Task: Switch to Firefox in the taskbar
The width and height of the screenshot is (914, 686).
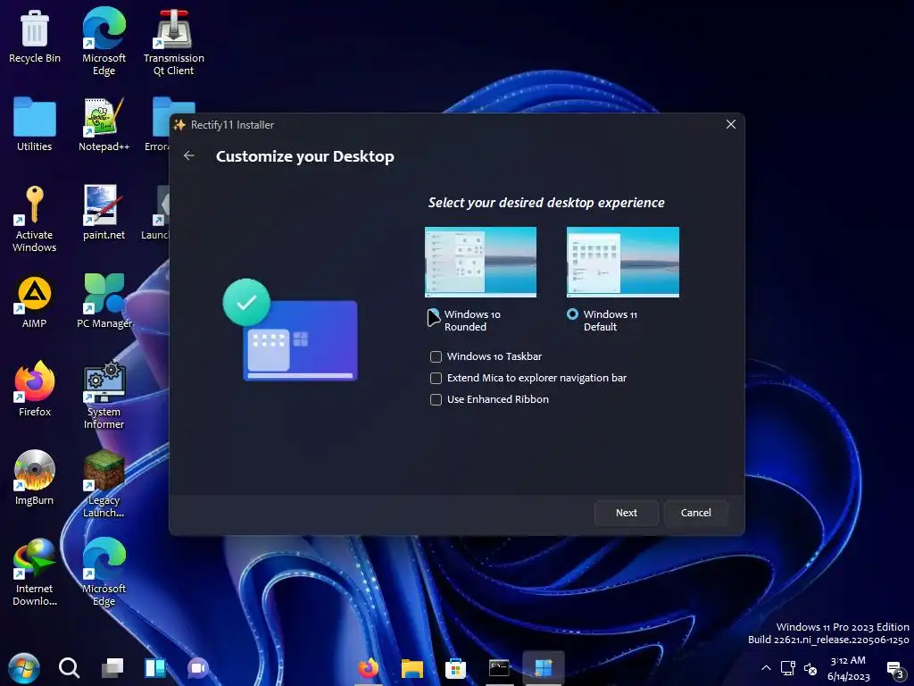Action: [369, 668]
